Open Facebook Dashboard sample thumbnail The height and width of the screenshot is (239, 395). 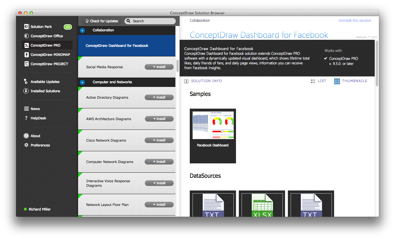coord(213,136)
